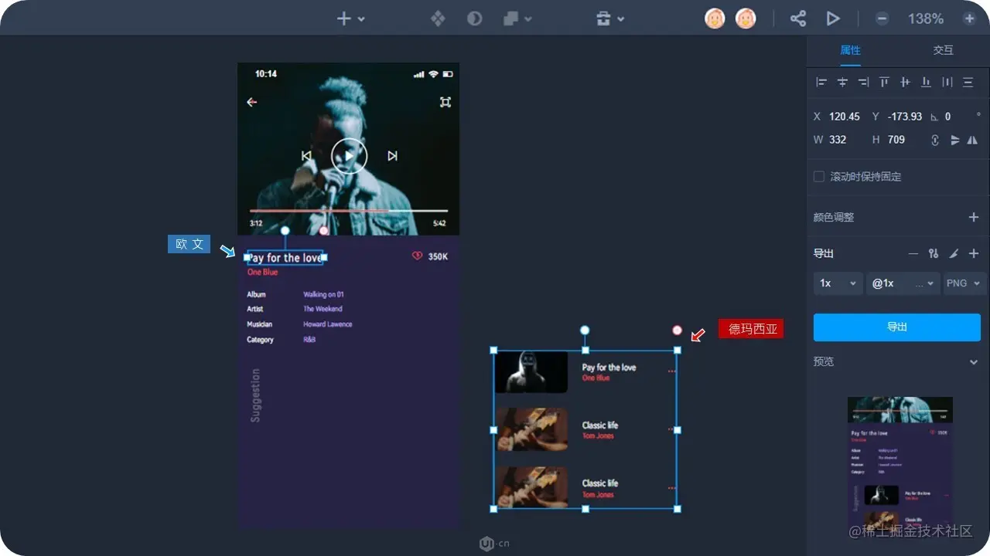Click the blue 导出 button
Image resolution: width=990 pixels, height=556 pixels.
click(897, 327)
